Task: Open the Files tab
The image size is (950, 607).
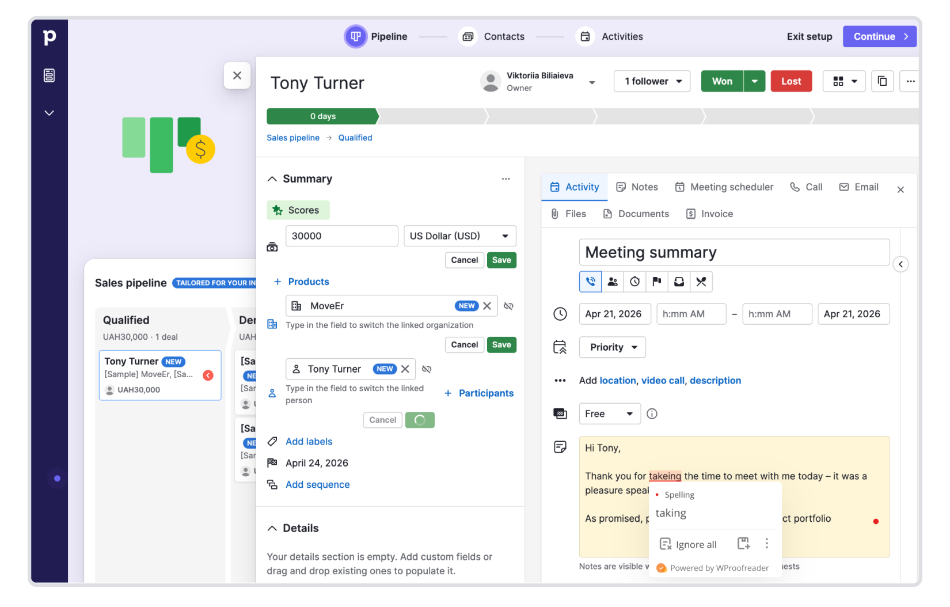Action: [x=568, y=214]
